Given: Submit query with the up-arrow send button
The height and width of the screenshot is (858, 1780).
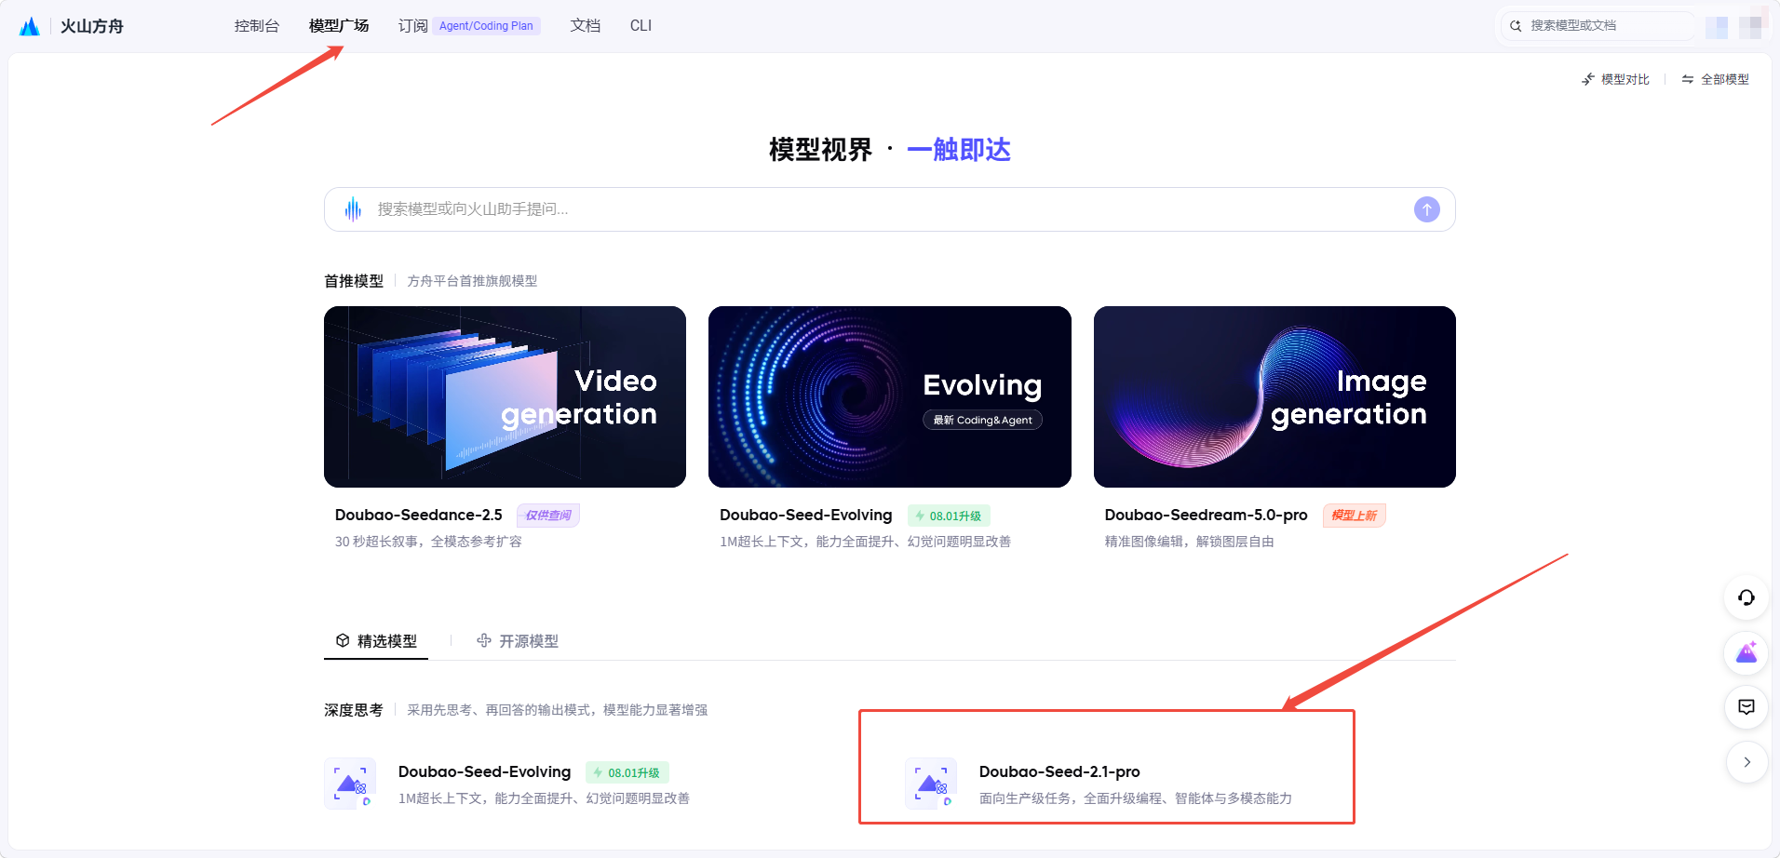Looking at the screenshot, I should (x=1426, y=209).
